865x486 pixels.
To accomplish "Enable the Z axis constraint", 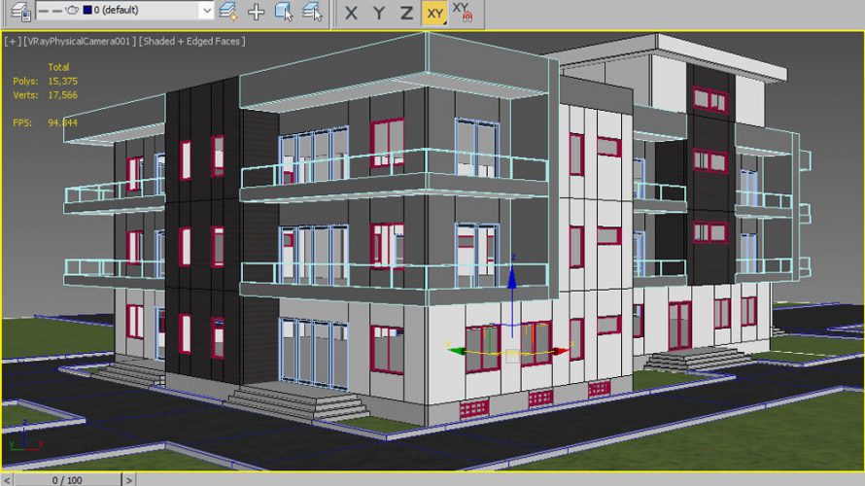I will click(x=406, y=13).
